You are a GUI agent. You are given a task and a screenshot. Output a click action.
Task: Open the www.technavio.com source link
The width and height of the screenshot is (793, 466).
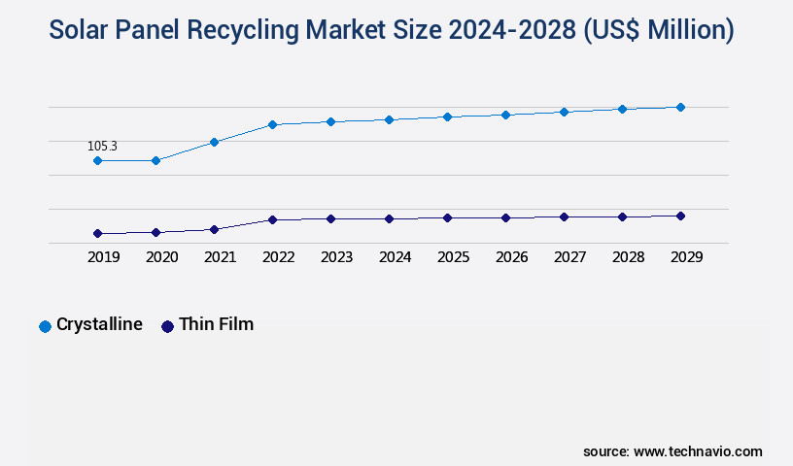click(x=698, y=451)
